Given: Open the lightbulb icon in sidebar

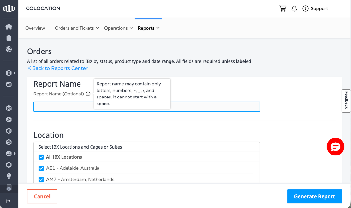Looking at the screenshot, I should point(9,176).
